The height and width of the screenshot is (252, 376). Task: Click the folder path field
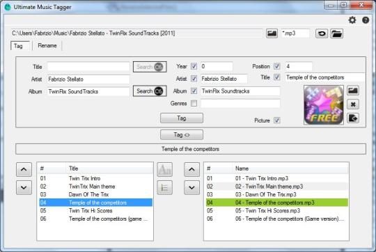click(x=136, y=33)
